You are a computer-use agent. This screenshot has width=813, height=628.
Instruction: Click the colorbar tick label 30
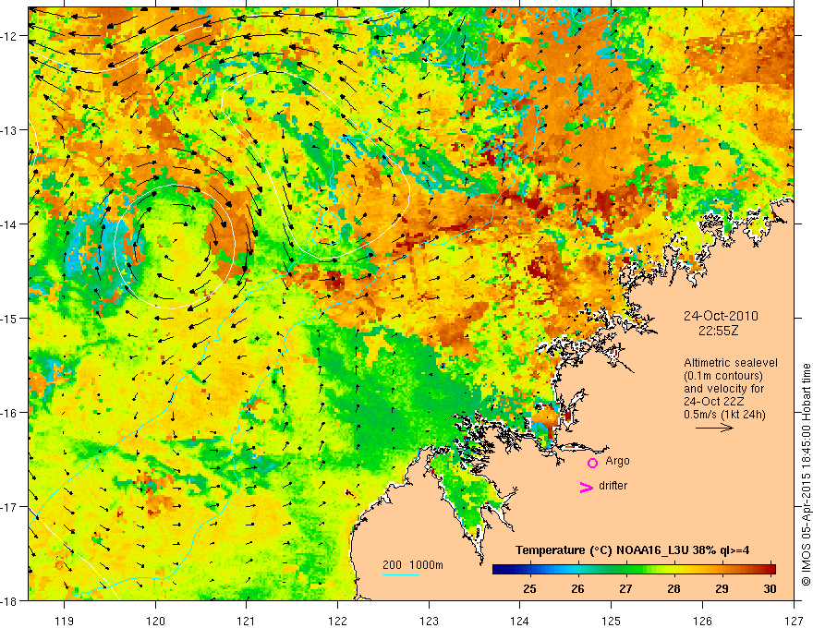click(x=770, y=589)
